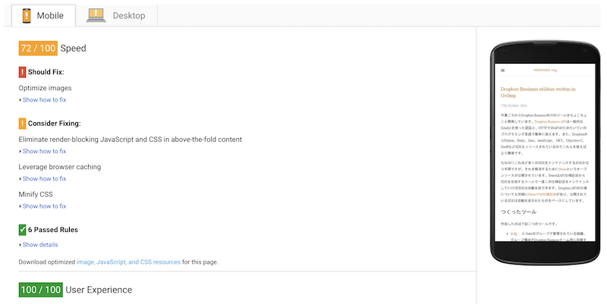Click the つくったツール heading in the phone preview
Viewport: 607px width, 304px height.
point(519,212)
